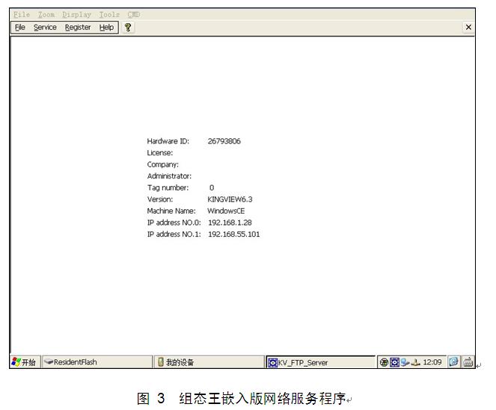The height and width of the screenshot is (410, 496).
Task: Close the network service window with X
Action: click(468, 28)
